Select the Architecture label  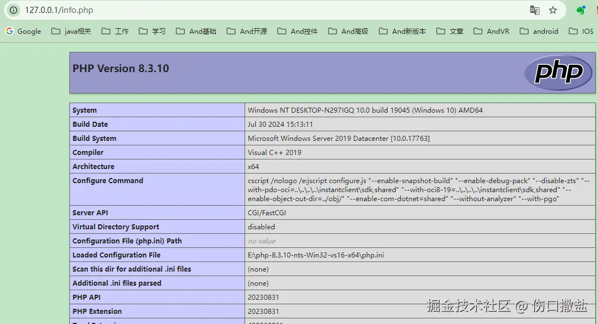[94, 167]
